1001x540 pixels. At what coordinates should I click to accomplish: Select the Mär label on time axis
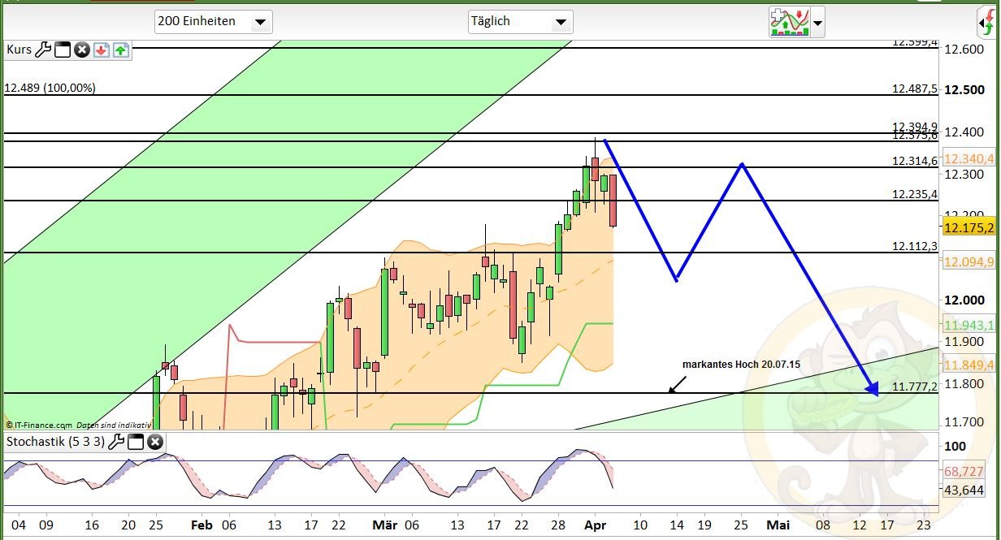coord(385,525)
